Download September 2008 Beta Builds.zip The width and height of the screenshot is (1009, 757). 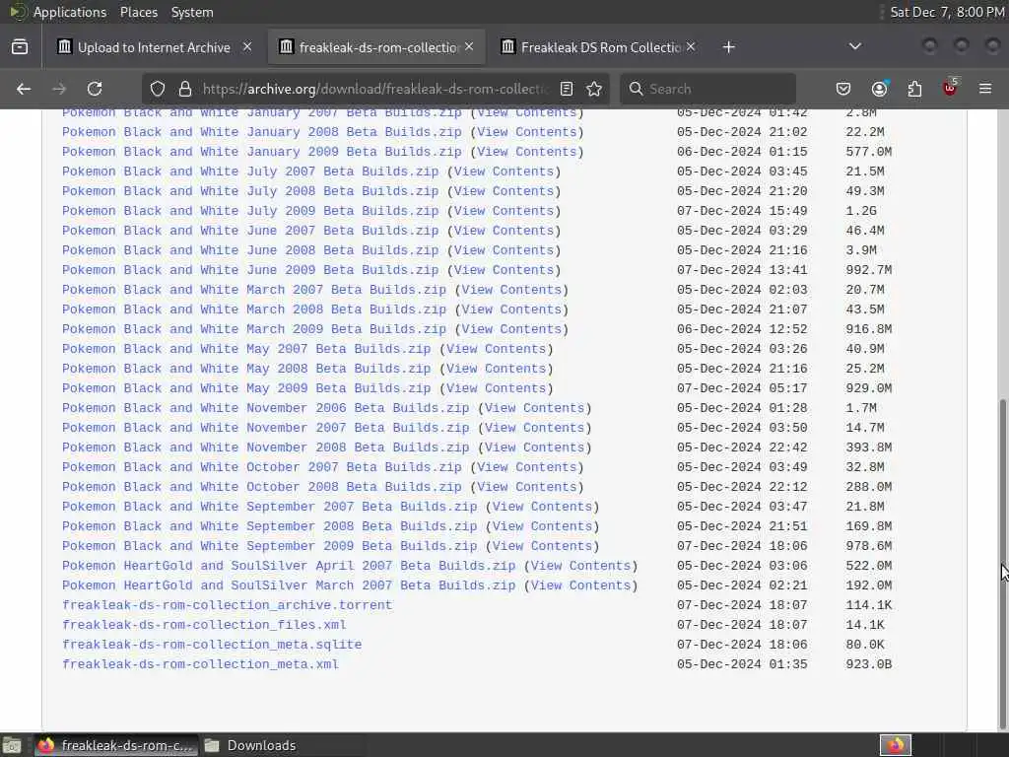[x=270, y=526]
